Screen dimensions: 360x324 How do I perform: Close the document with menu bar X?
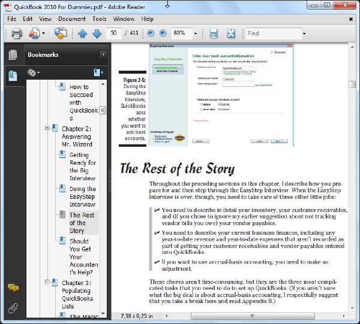[351, 19]
